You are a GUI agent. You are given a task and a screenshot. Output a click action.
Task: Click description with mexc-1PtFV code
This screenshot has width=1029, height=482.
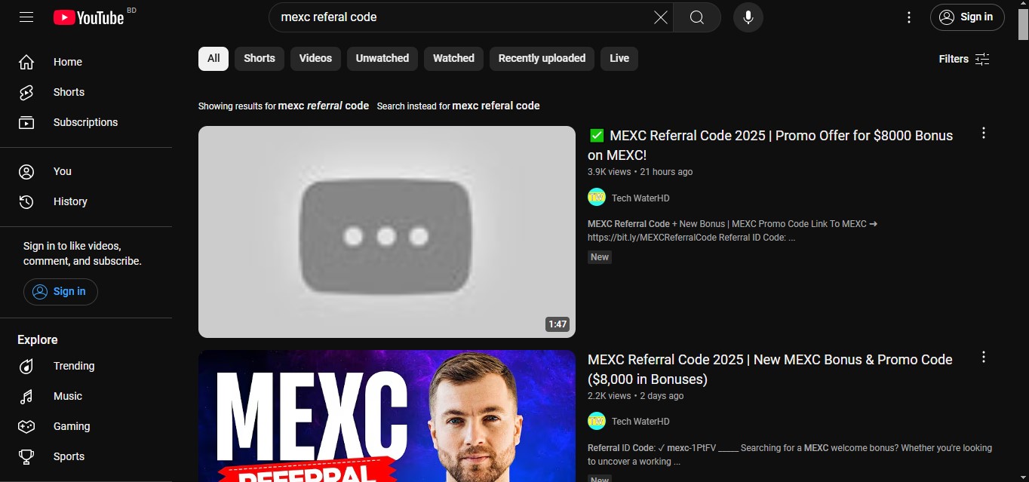tap(790, 454)
